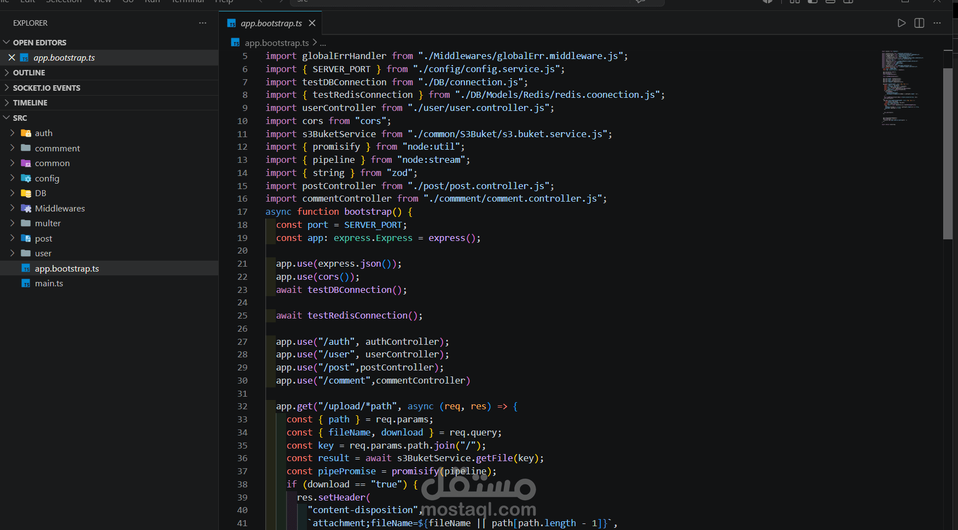958x530 pixels.
Task: Expand the Socket.IO Events section
Action: [7, 87]
